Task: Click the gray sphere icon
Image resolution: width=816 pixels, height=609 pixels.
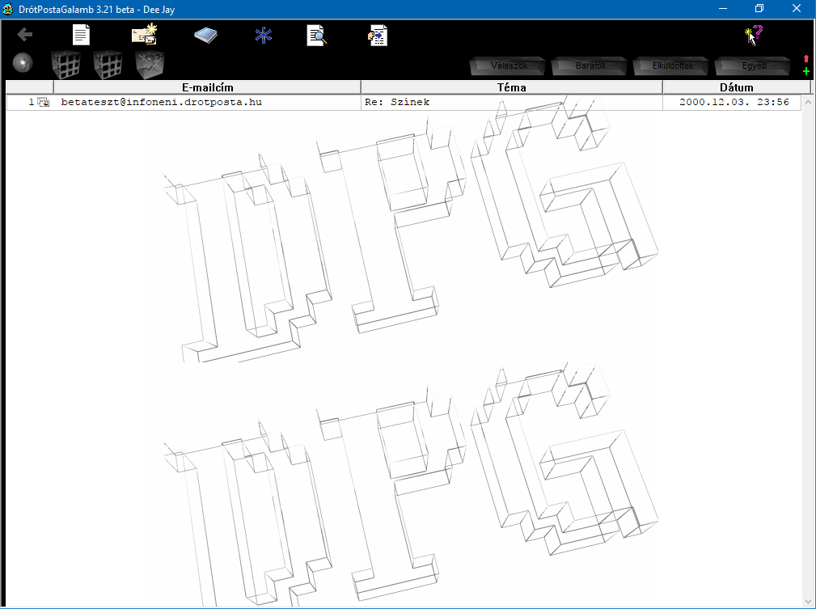Action: [23, 64]
